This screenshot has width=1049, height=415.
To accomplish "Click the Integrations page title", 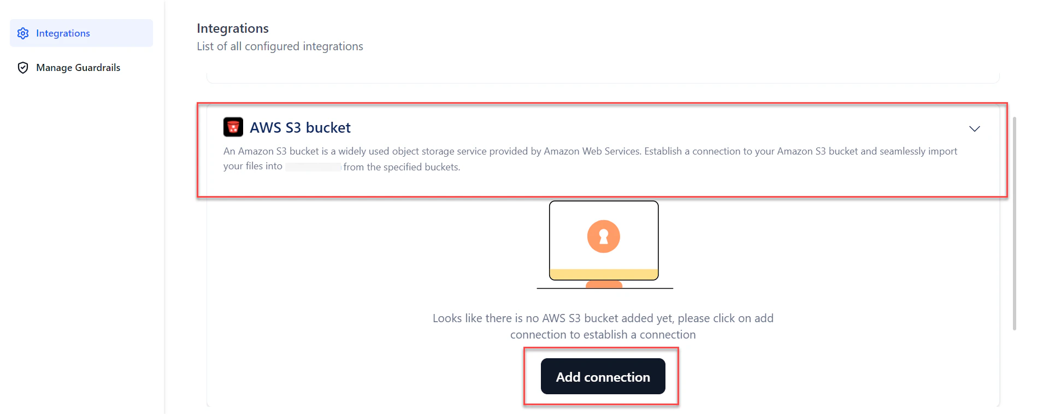I will pos(232,28).
